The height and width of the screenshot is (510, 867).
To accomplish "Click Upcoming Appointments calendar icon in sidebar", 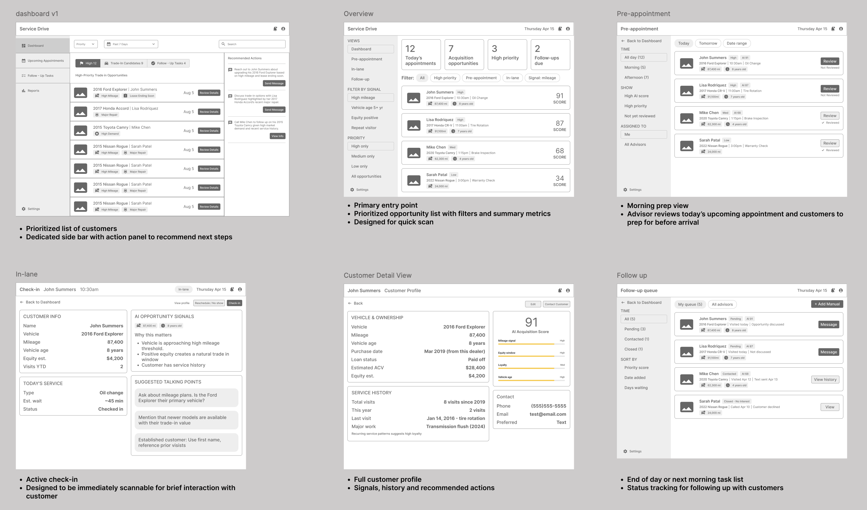I will point(24,61).
